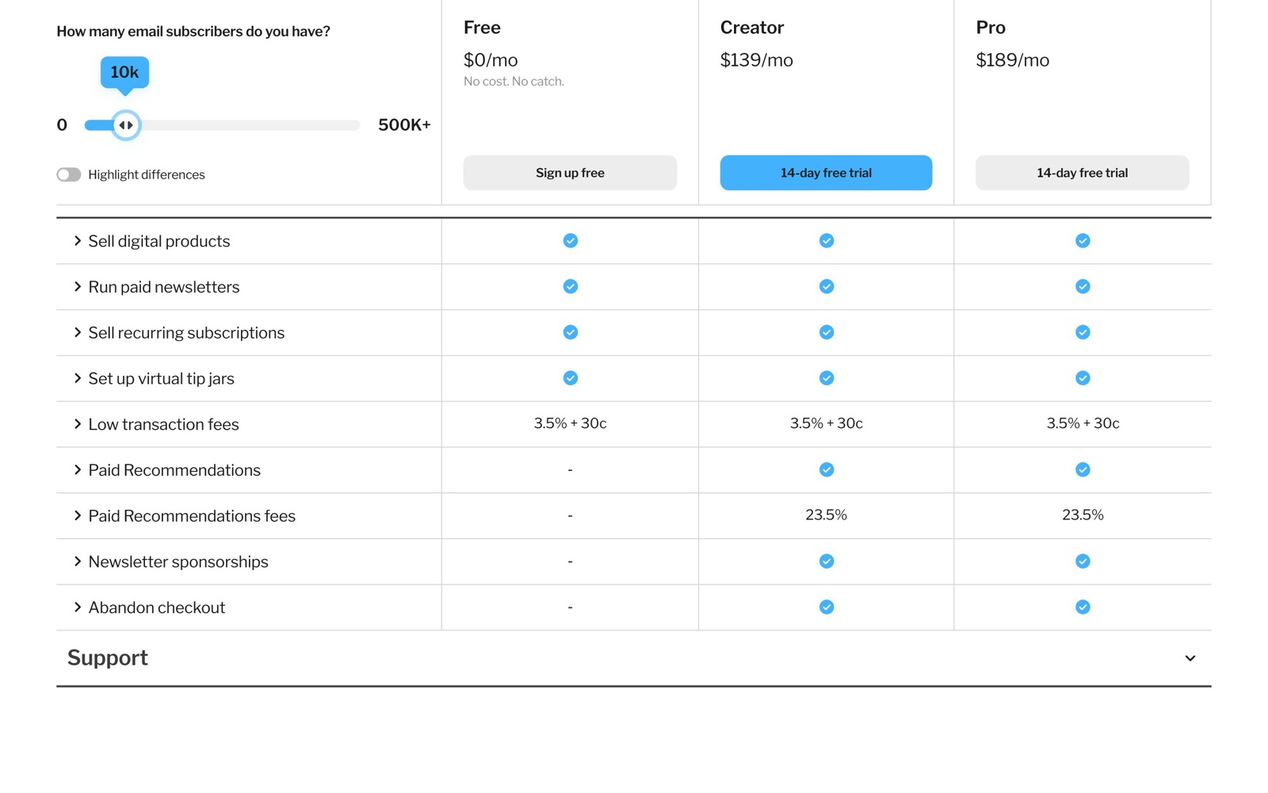1268x793 pixels.
Task: Expand the Sell recurring subscriptions row
Action: point(78,333)
